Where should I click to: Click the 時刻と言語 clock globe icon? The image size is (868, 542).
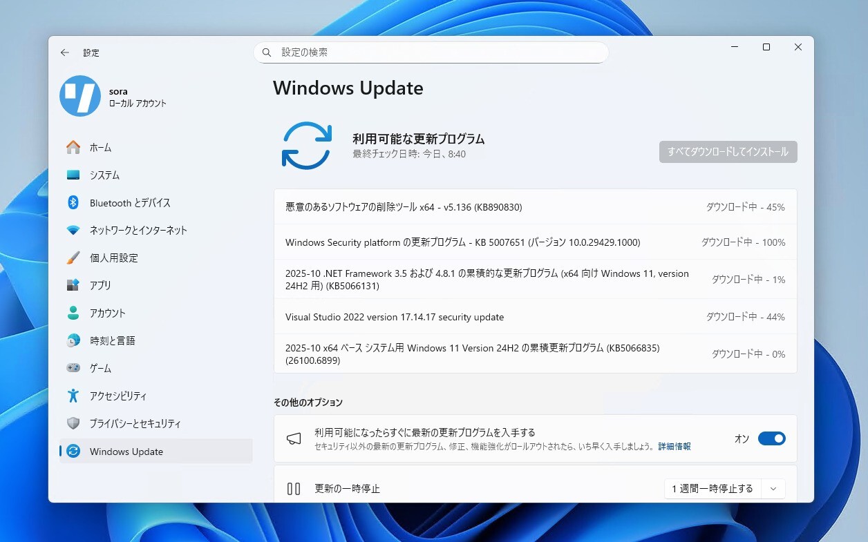pos(73,340)
